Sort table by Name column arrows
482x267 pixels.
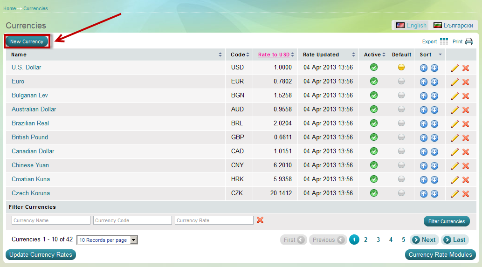220,55
